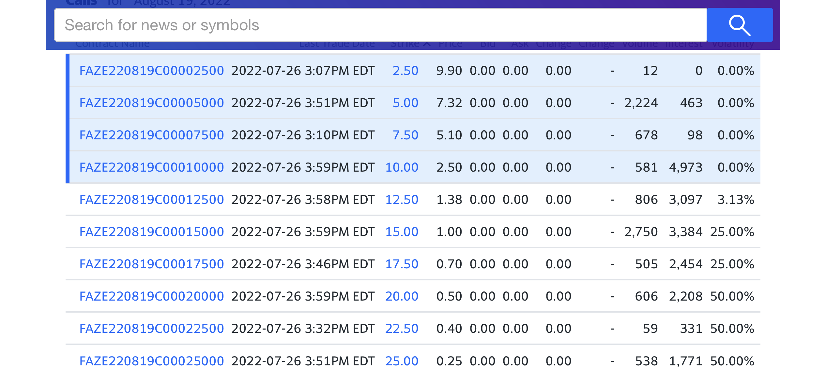Open contract FAZE220819C00012500
The width and height of the screenshot is (826, 381).
pos(152,200)
